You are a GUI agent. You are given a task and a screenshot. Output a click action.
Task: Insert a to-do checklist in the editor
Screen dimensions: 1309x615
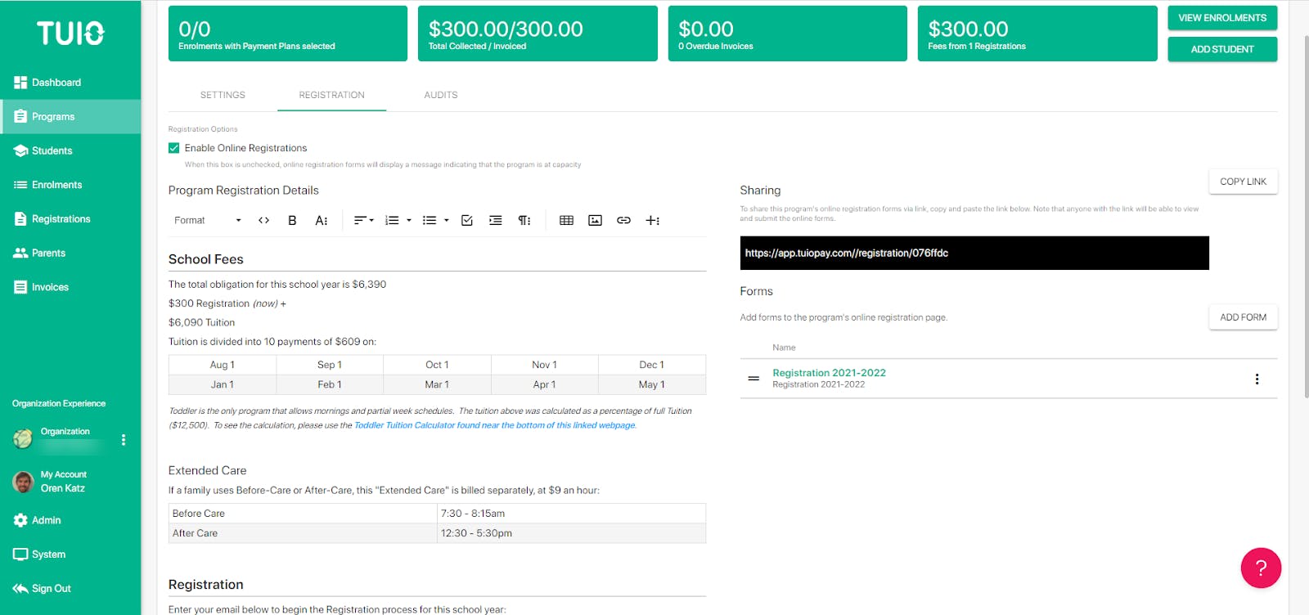(467, 220)
